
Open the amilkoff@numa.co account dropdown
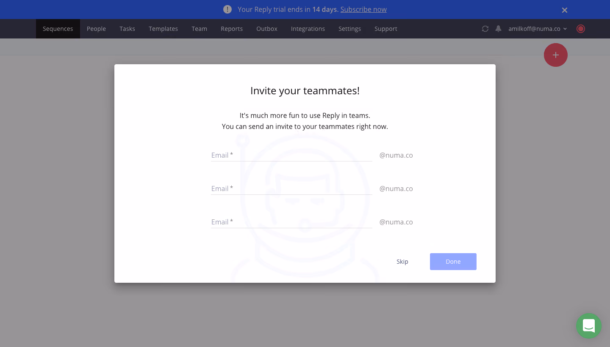click(538, 29)
